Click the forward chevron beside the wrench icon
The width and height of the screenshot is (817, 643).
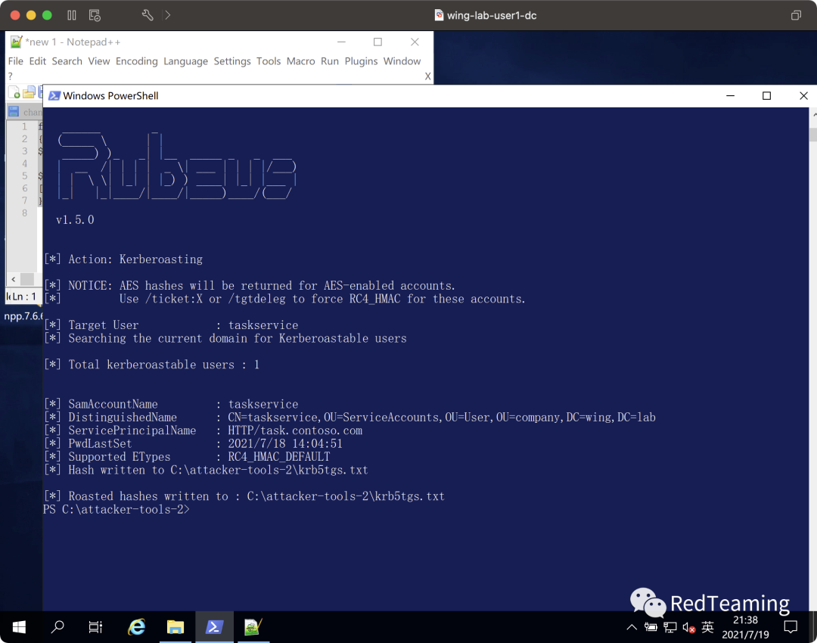point(167,15)
